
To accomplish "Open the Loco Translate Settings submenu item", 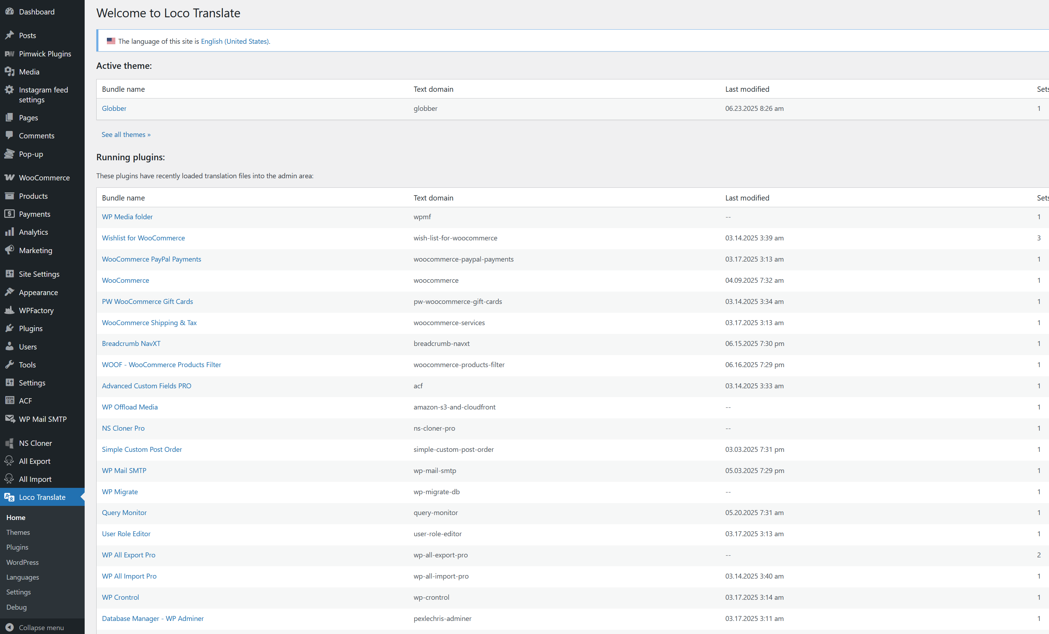I will 18,592.
